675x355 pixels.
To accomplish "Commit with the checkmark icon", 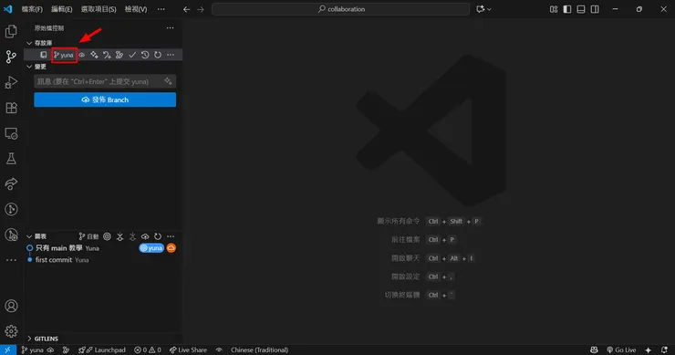I will pos(132,55).
